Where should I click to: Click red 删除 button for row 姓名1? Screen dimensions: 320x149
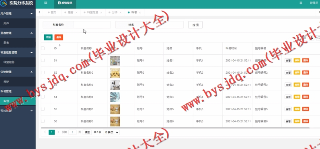[x=306, y=60]
